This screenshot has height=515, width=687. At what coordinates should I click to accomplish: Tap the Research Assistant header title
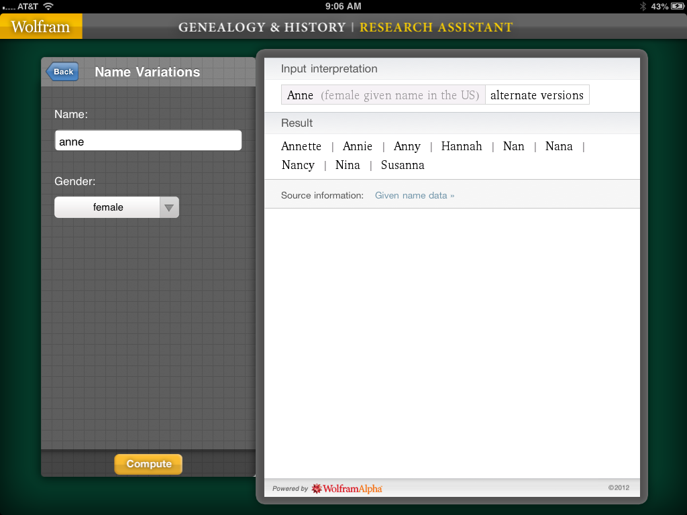tap(436, 27)
